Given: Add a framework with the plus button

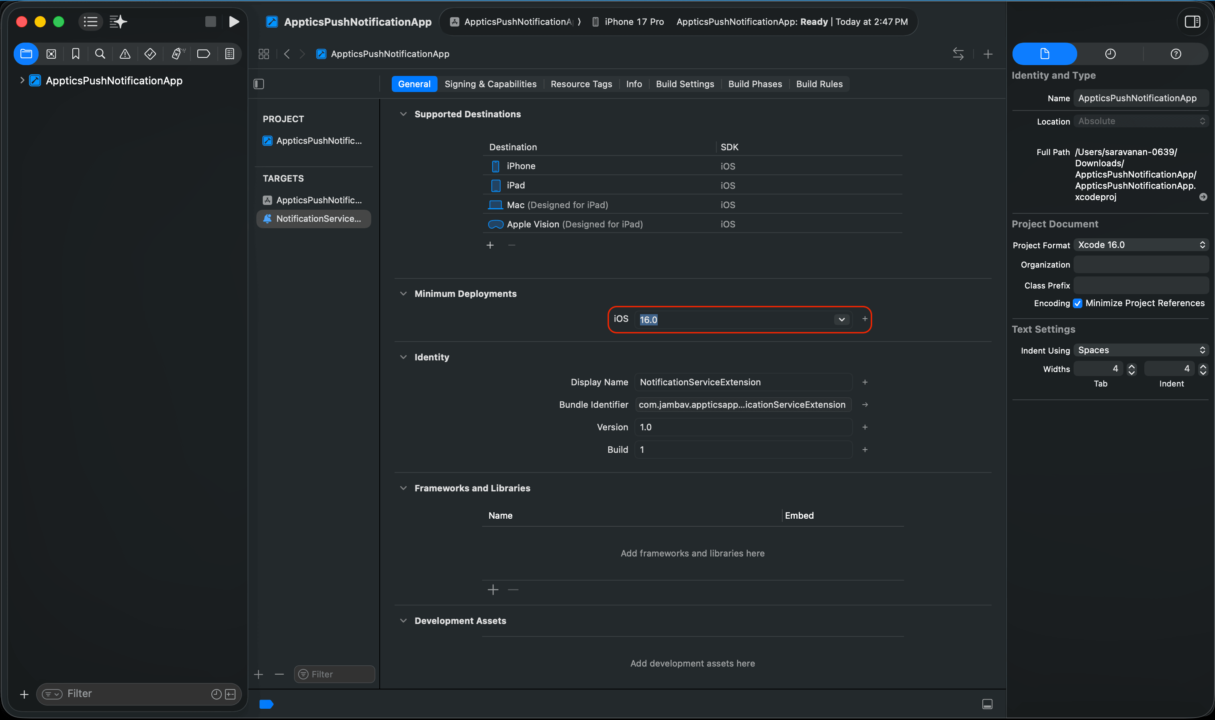Looking at the screenshot, I should pyautogui.click(x=493, y=589).
